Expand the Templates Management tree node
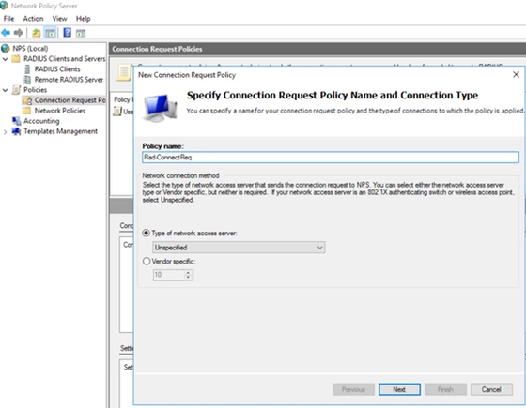The image size is (526, 408). tap(5, 132)
